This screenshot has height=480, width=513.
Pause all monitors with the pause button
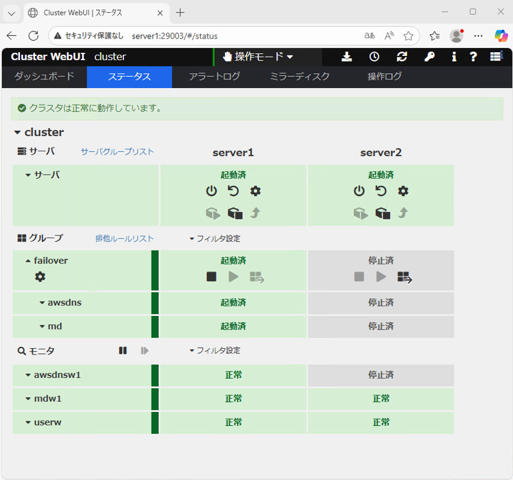pyautogui.click(x=123, y=350)
